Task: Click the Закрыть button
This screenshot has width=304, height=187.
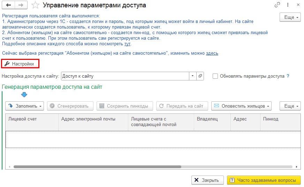Action: tap(207, 180)
